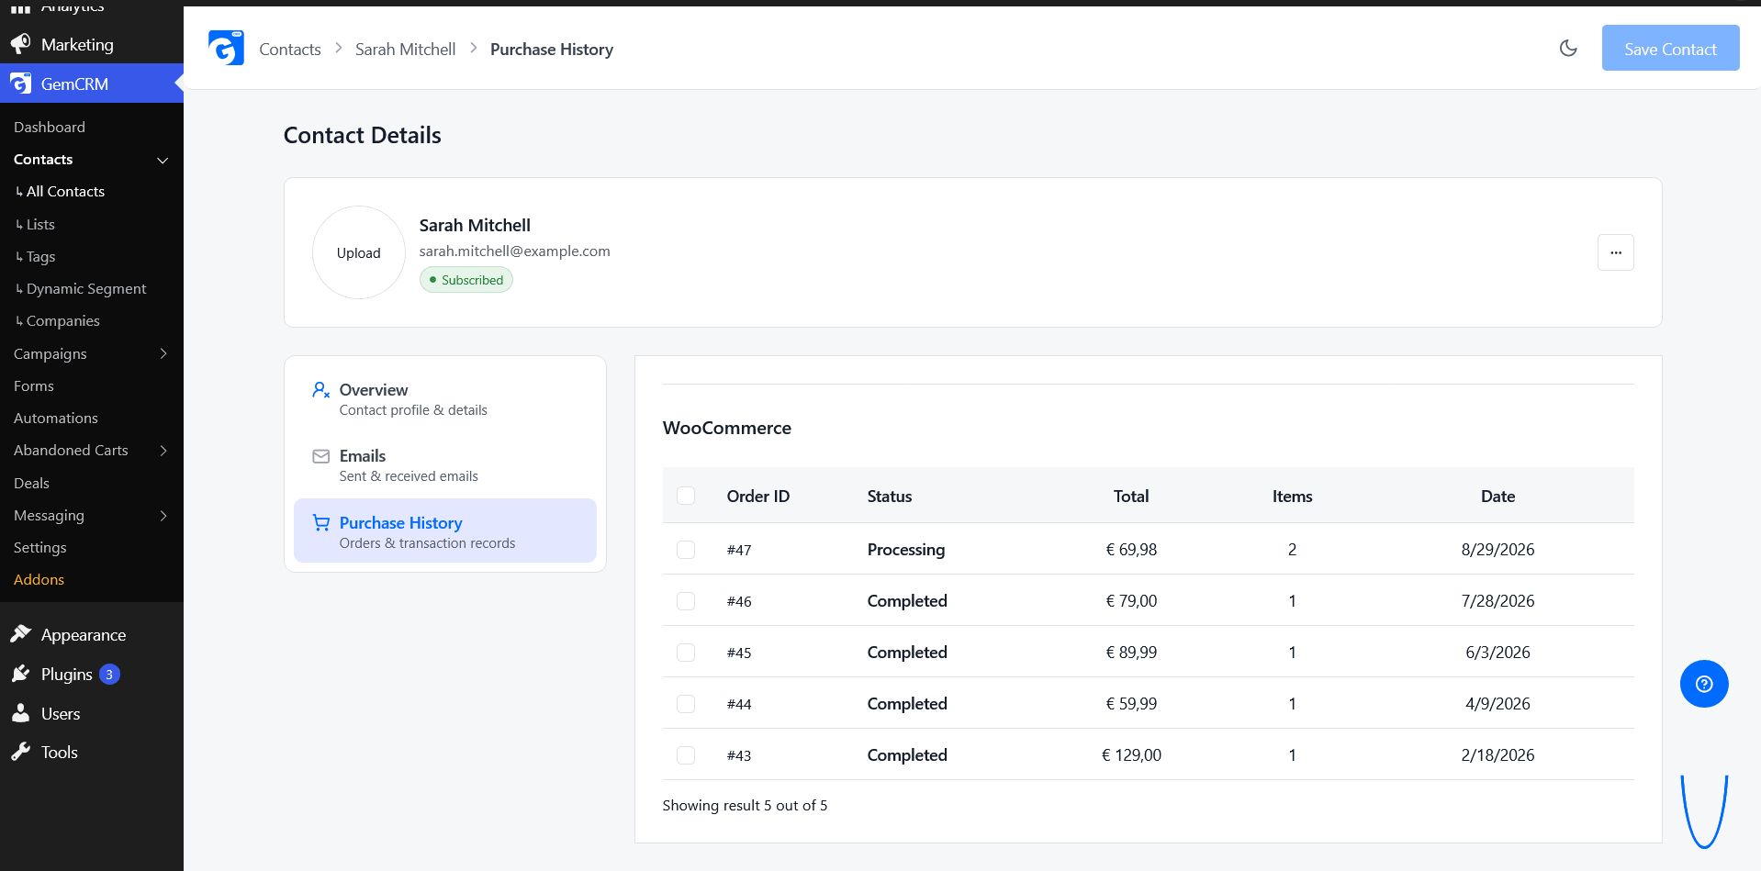The height and width of the screenshot is (871, 1761).
Task: Check the select-all orders checkbox
Action: click(x=686, y=496)
